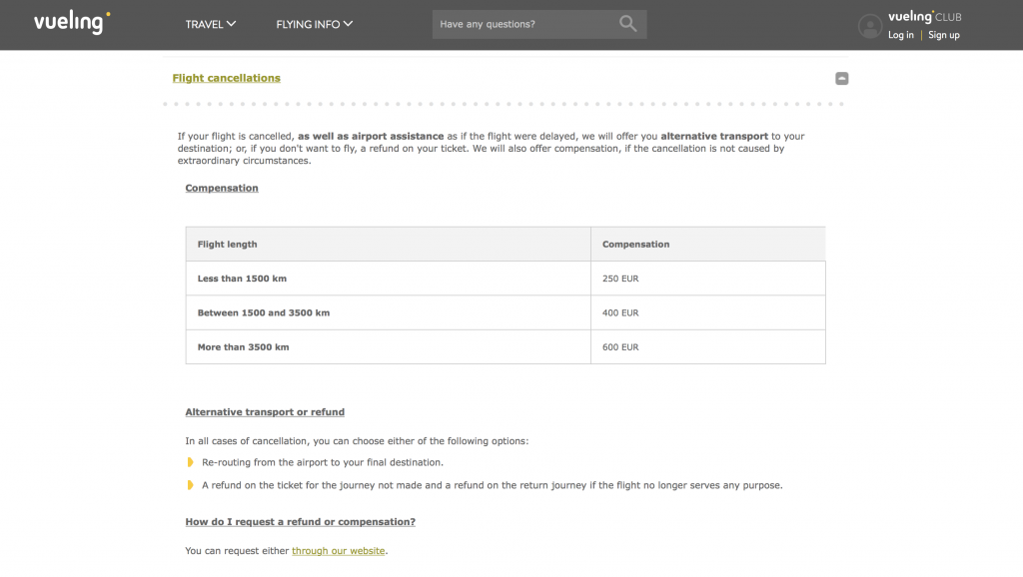Click the Flight cancellations heading link

point(226,78)
